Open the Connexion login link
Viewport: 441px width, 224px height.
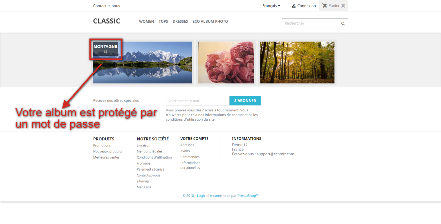[306, 6]
